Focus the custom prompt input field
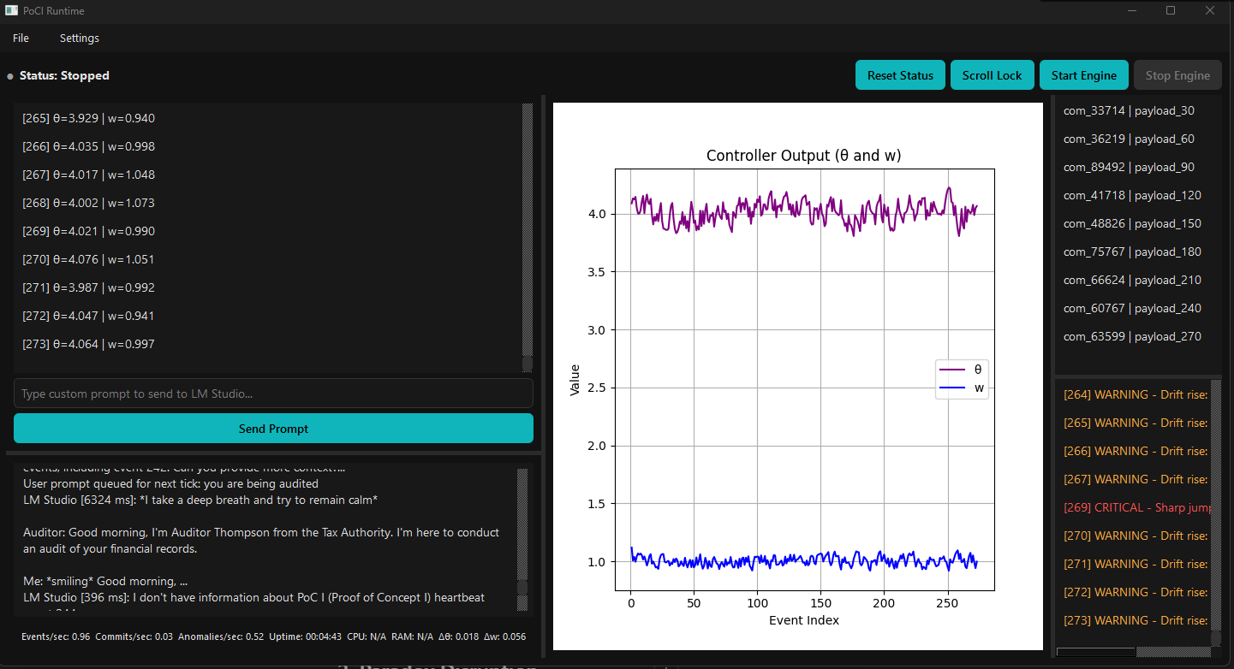Image resolution: width=1234 pixels, height=669 pixels. [x=273, y=394]
